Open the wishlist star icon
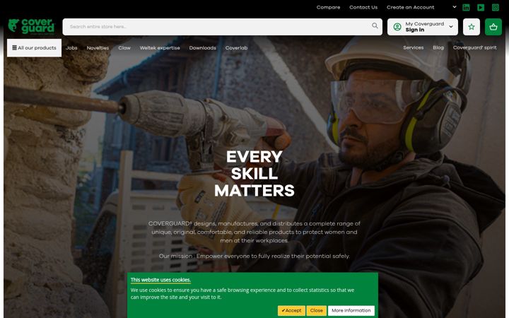This screenshot has height=318, width=509. click(x=472, y=27)
